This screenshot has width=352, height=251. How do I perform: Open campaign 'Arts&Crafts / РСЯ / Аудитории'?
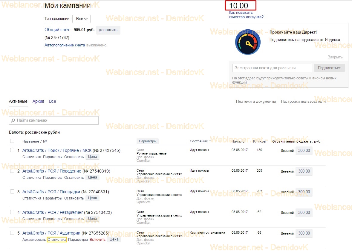click(x=51, y=233)
